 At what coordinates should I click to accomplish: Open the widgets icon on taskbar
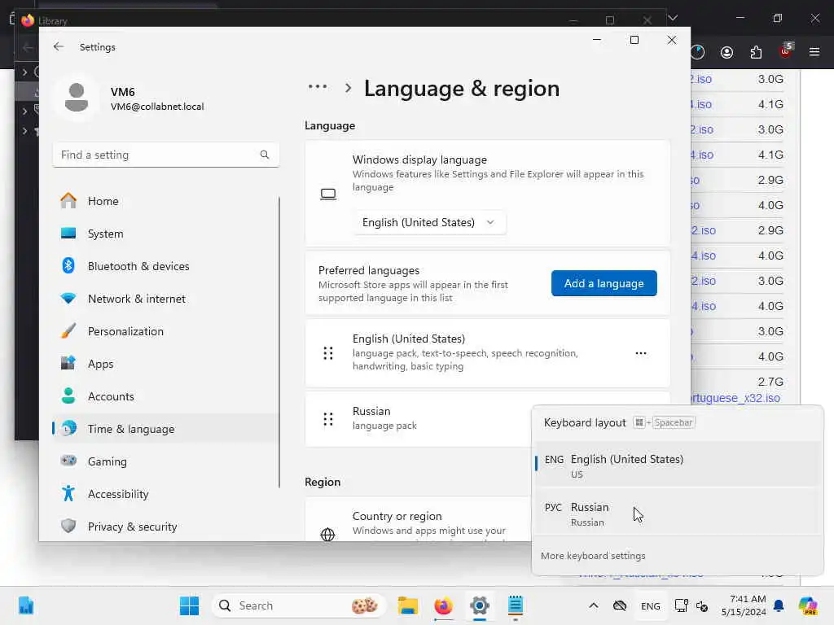[25, 605]
